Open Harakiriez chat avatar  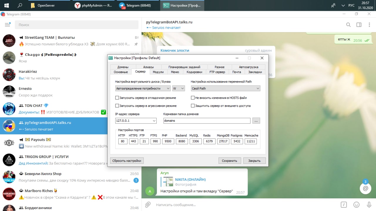[x=9, y=75]
